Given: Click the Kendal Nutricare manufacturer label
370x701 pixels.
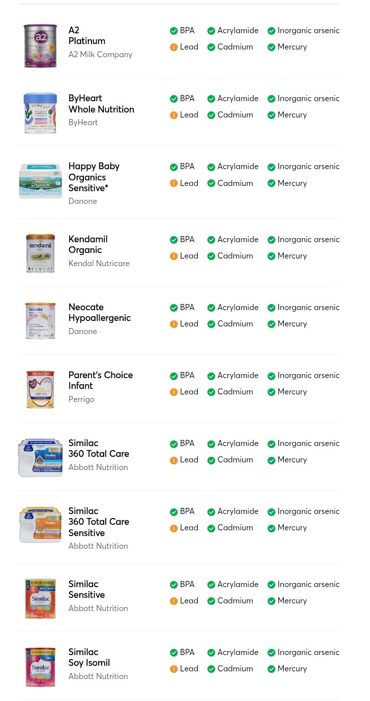Looking at the screenshot, I should (x=99, y=264).
